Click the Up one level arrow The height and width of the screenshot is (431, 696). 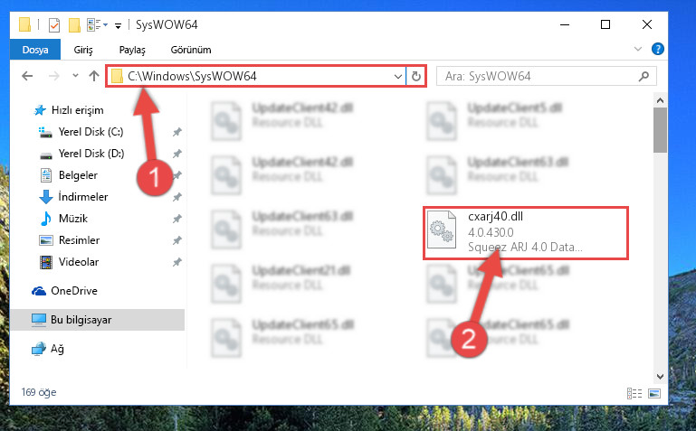tap(93, 76)
